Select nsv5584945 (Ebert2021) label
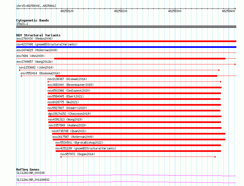Image resolution: width=244 pixels, height=186 pixels. [66, 96]
